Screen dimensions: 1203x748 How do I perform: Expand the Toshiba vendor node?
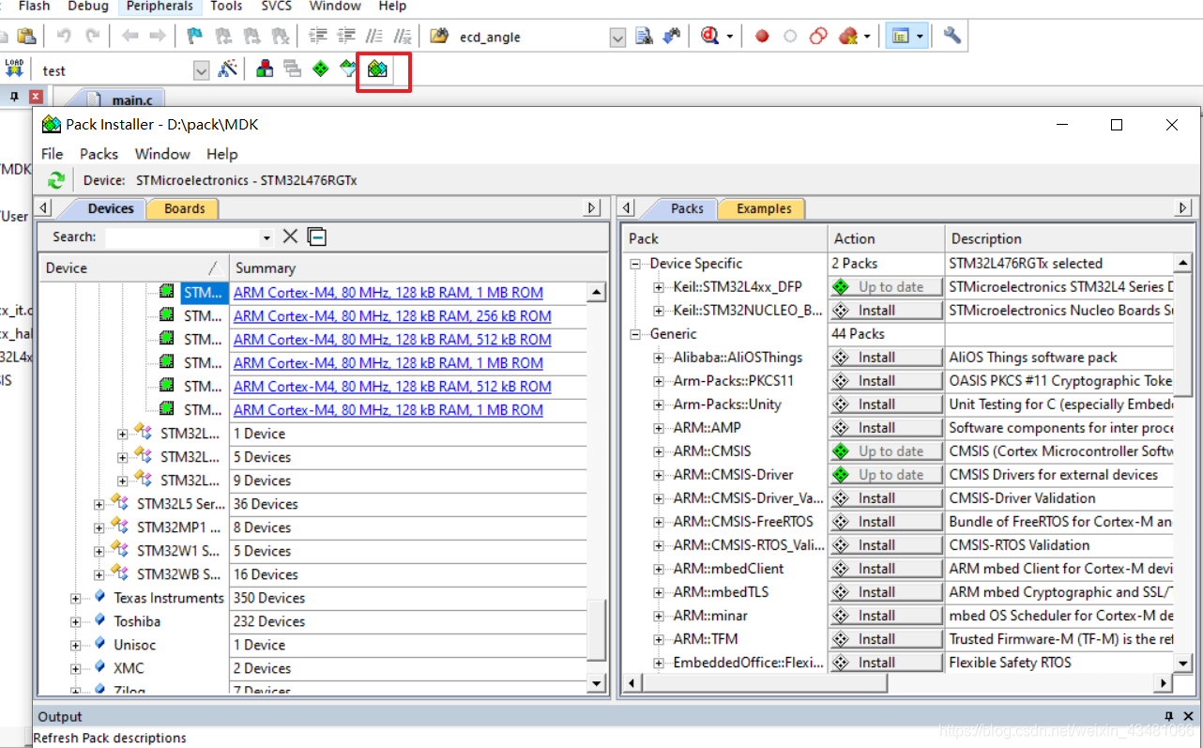[x=75, y=621]
